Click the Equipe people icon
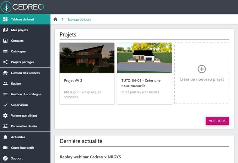This screenshot has width=238, height=163. click(x=5, y=84)
